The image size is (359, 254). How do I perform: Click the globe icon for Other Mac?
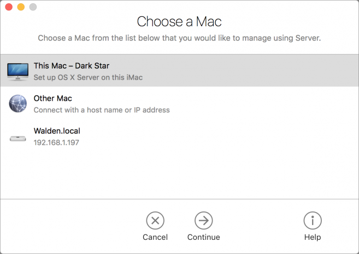17,104
